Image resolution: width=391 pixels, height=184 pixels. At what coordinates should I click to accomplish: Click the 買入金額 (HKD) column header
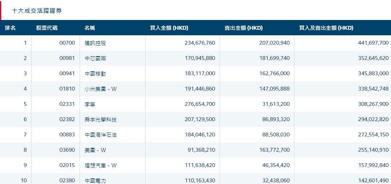169,28
